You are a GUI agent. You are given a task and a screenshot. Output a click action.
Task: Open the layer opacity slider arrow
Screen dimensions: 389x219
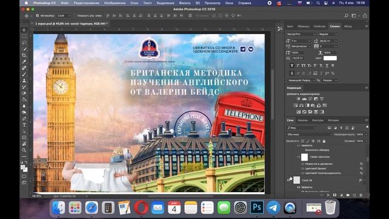[x=367, y=134]
